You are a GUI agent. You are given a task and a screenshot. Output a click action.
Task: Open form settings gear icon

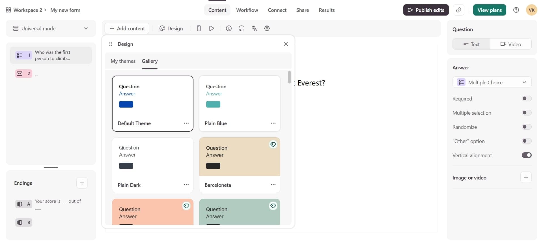pos(267,28)
